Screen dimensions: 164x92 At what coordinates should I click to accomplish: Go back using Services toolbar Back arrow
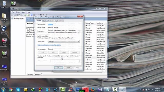pyautogui.click(x=12, y=15)
